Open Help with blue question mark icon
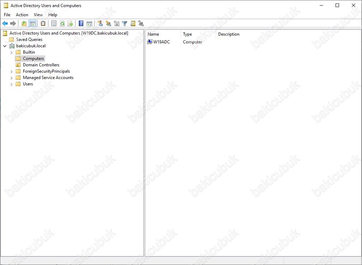This screenshot has width=362, height=265. [x=81, y=23]
